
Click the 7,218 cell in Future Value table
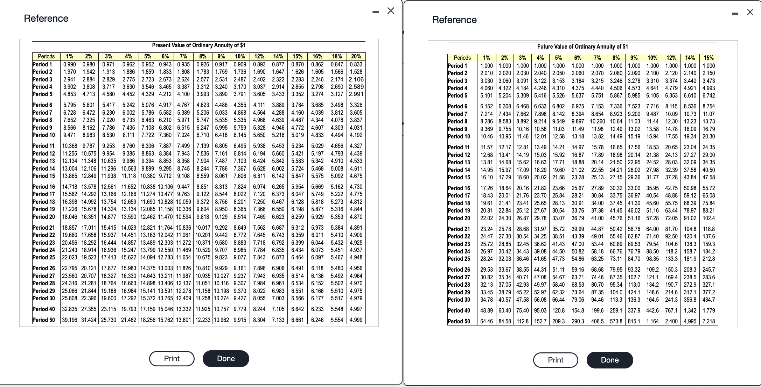pyautogui.click(x=709, y=321)
